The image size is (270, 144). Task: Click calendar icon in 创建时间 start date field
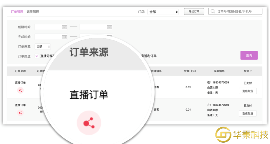[x=64, y=27]
